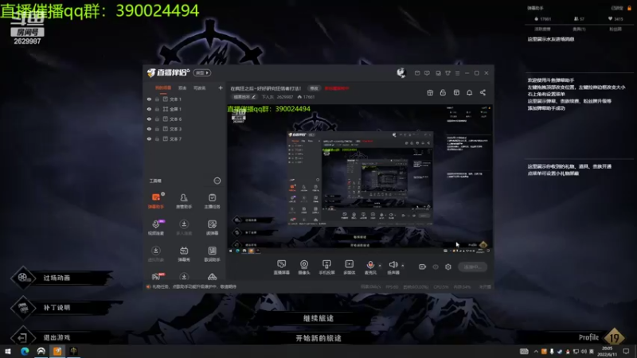
Task: Click the user avatar in title bar
Action: point(401,72)
